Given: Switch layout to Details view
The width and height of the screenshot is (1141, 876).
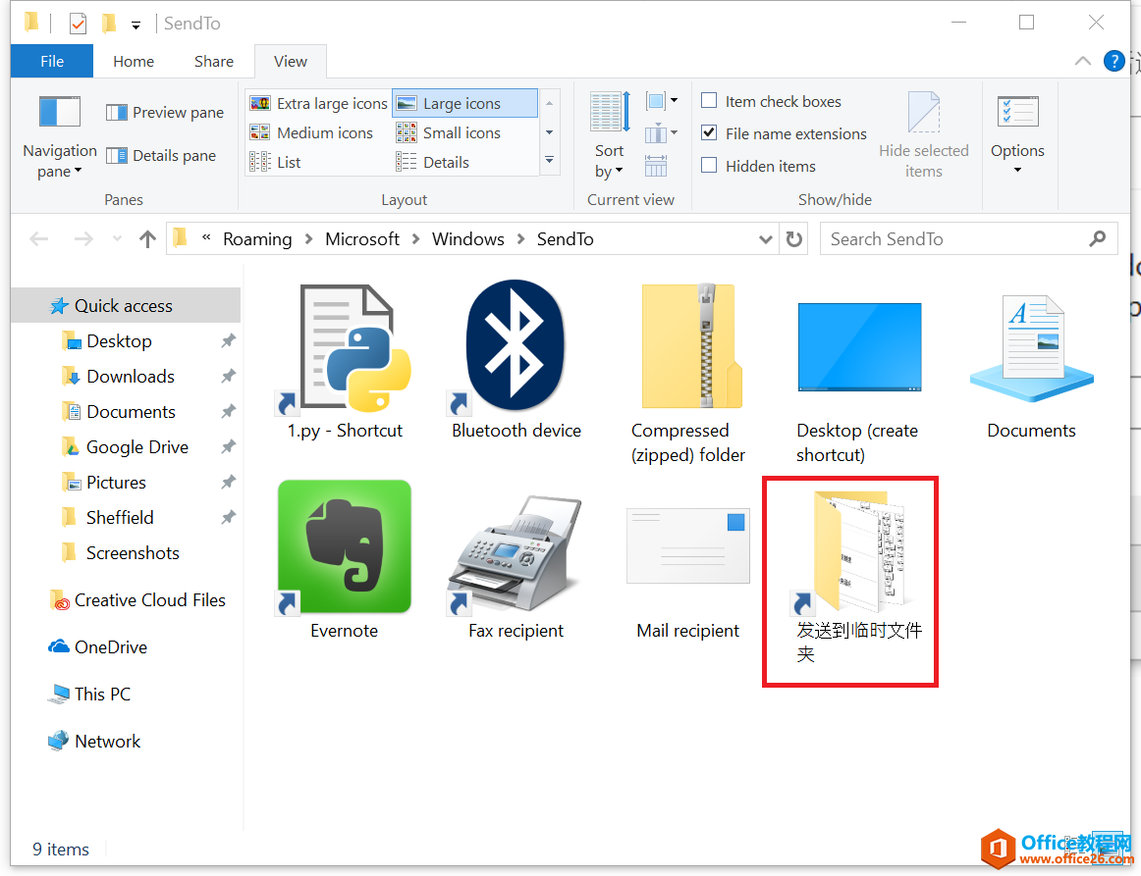Looking at the screenshot, I should point(433,162).
